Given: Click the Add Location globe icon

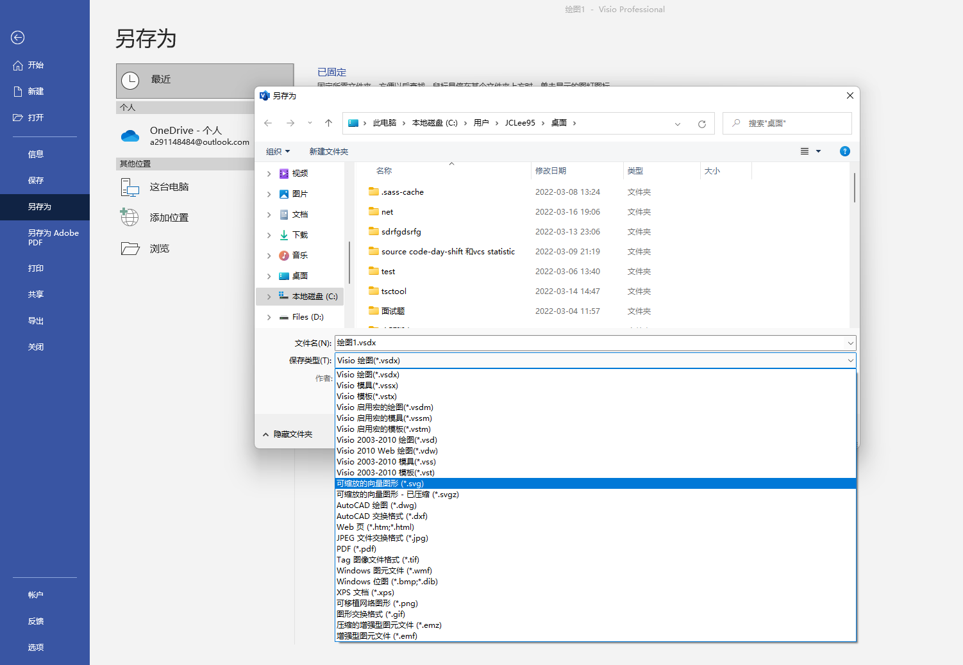Looking at the screenshot, I should (x=130, y=217).
